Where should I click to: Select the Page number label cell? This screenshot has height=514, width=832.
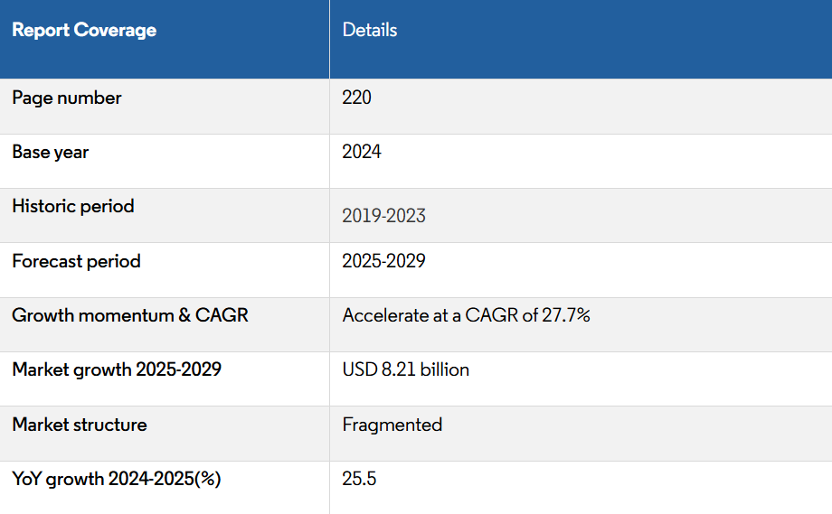tap(67, 98)
